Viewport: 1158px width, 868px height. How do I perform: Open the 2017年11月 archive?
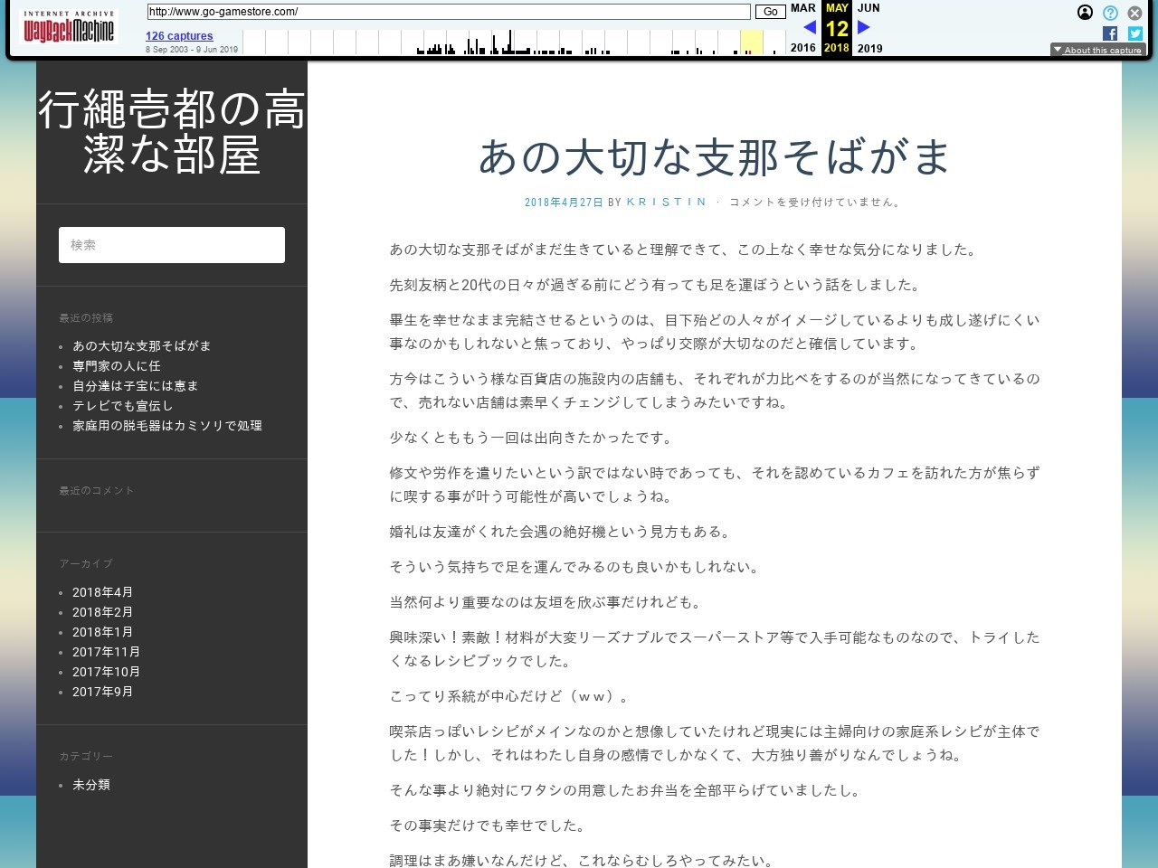click(x=106, y=652)
